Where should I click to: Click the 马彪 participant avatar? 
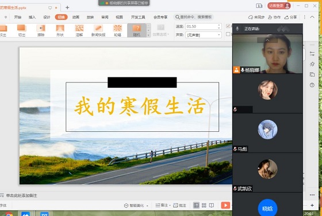coord(267,129)
